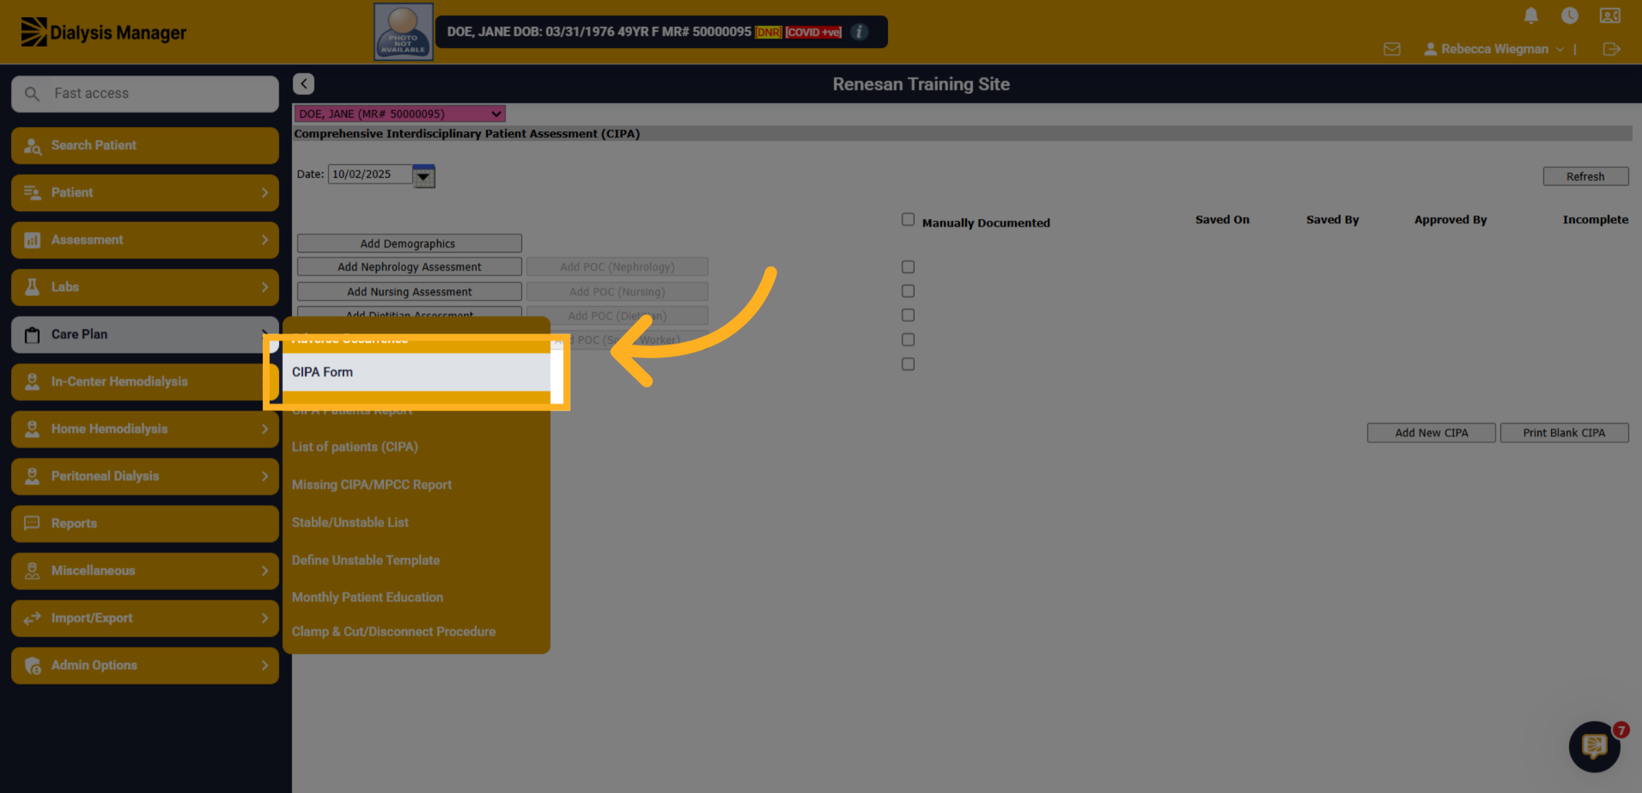Click the clock history icon
Screen dimensions: 1642x793
(x=1569, y=16)
